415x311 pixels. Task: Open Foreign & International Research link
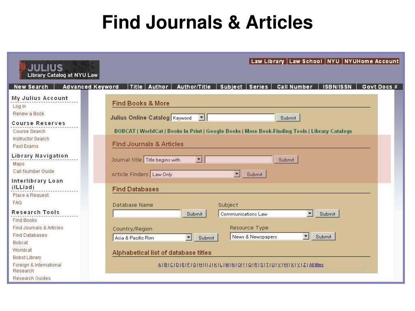click(37, 268)
